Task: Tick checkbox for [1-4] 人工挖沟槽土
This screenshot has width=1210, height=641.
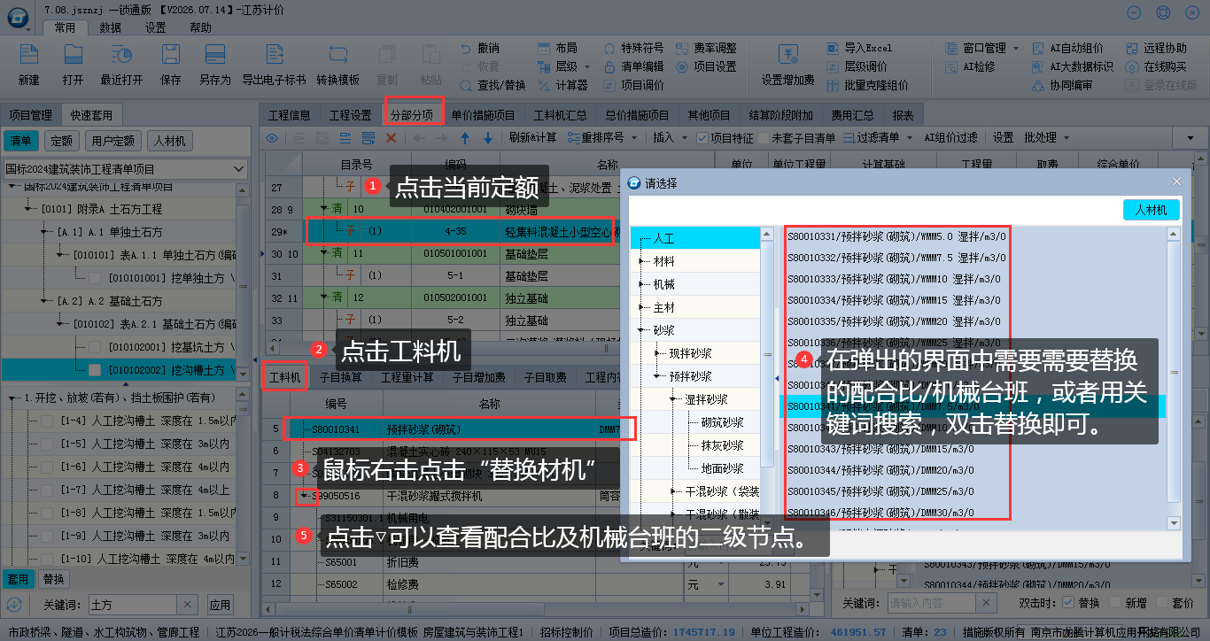Action: pos(47,421)
